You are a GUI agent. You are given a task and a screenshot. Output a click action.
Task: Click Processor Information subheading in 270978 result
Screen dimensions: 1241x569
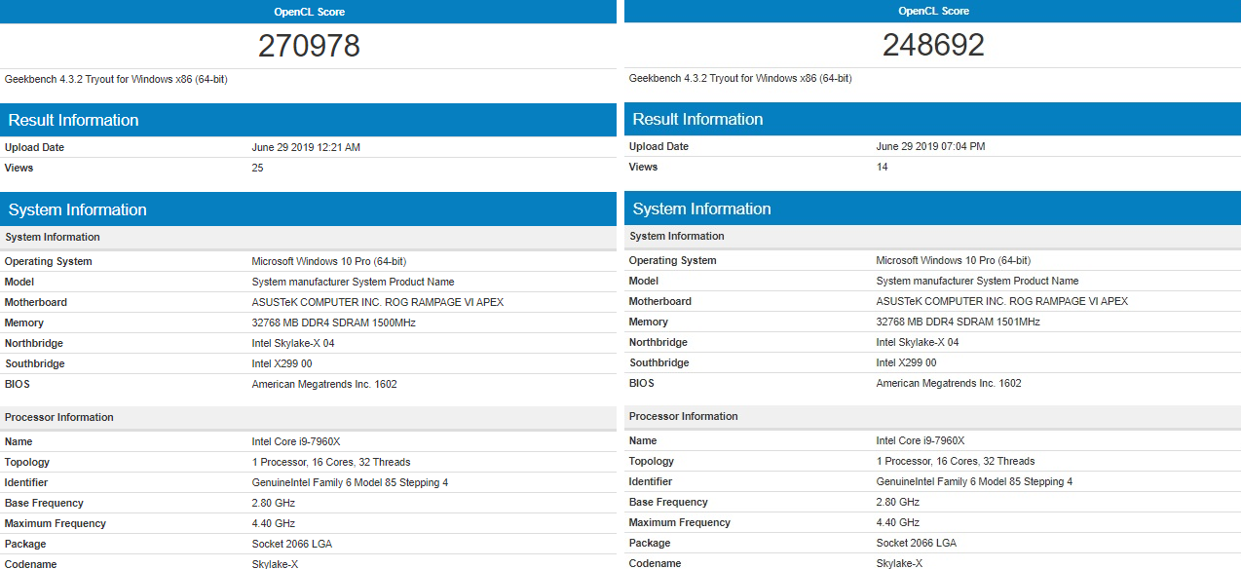pos(59,417)
